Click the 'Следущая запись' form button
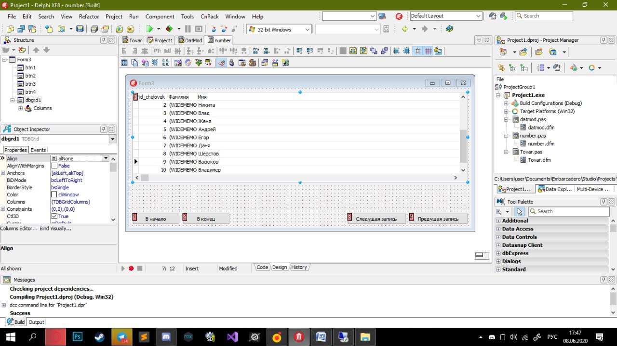 [x=376, y=219]
